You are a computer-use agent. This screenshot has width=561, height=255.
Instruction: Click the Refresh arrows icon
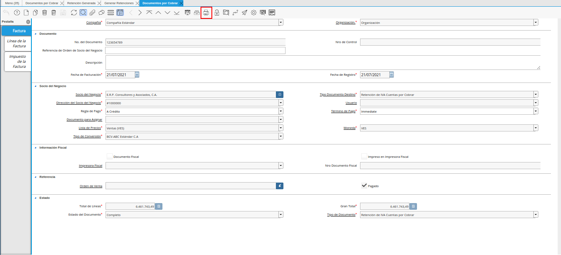click(74, 13)
